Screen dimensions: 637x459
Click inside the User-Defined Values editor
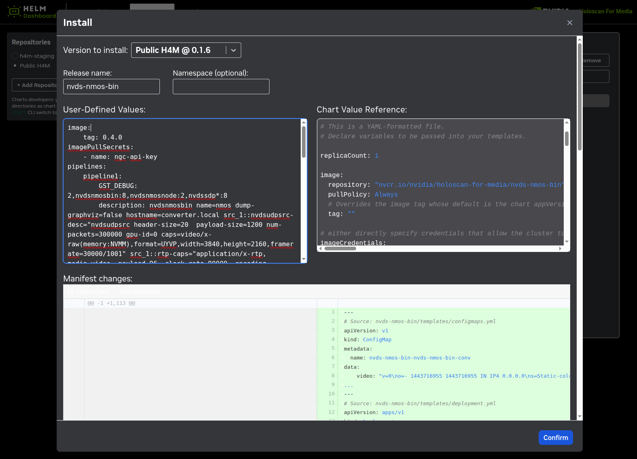(x=182, y=190)
